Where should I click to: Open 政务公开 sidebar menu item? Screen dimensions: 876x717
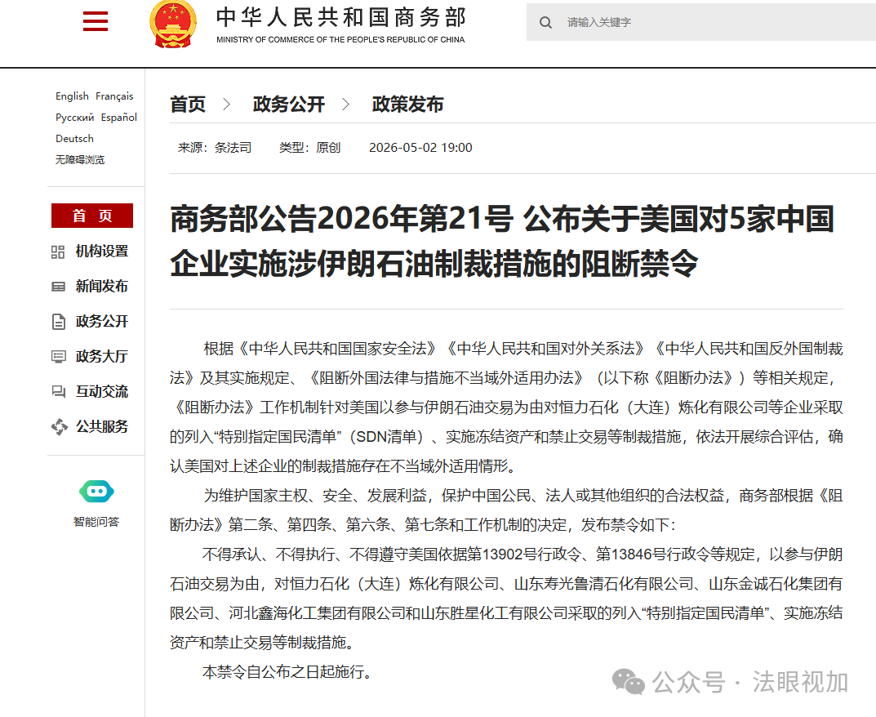click(x=102, y=321)
